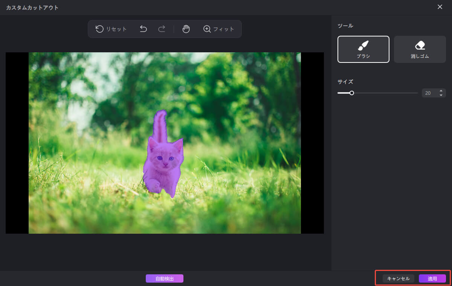Apply the cutout with 適用 button
Viewport: 452px width, 286px height.
pos(432,278)
